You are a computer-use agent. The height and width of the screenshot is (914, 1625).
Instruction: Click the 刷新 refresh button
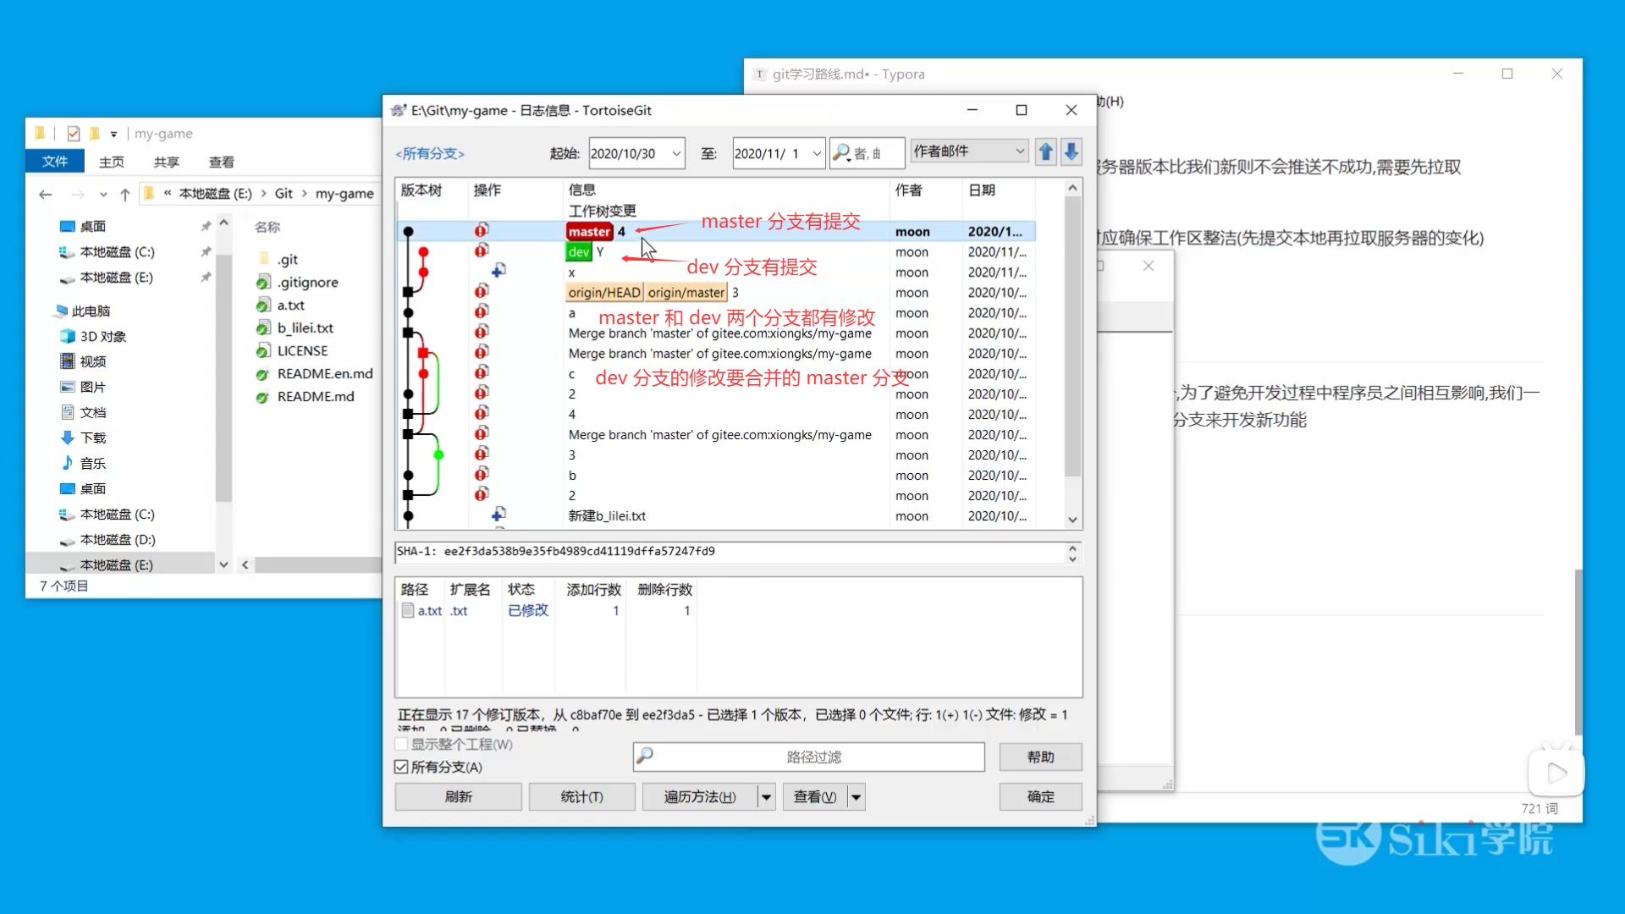tap(458, 796)
